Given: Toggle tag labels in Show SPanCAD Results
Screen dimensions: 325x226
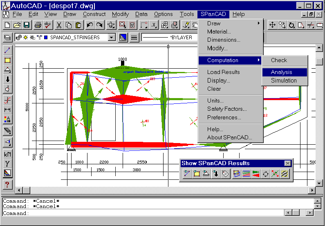Looking at the screenshot, I should pos(225,174).
